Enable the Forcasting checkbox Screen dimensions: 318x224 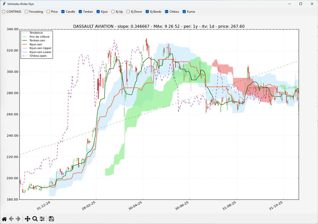[27, 12]
